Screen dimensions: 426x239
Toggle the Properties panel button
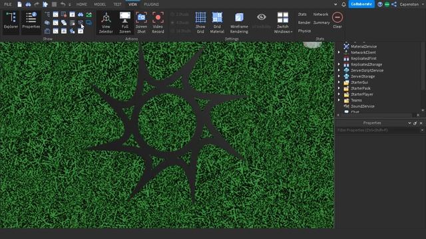pos(31,23)
